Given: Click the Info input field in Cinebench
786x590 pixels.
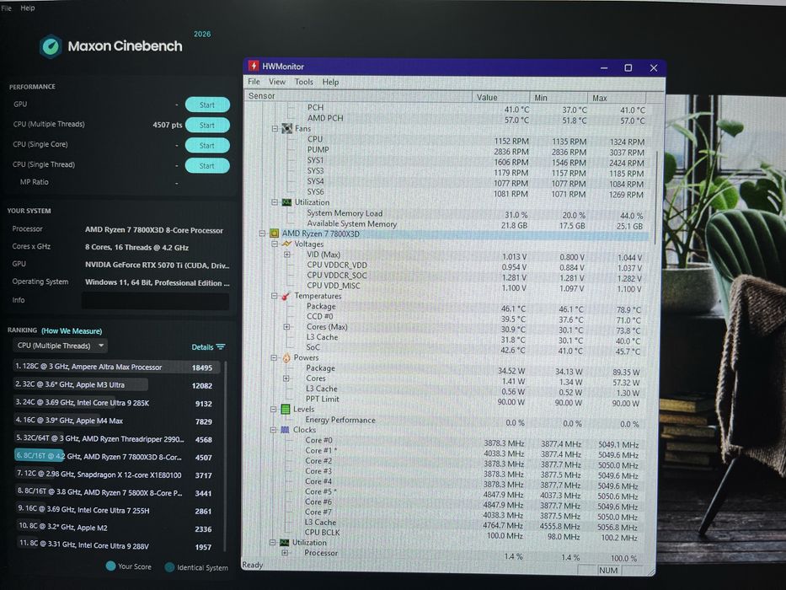Looking at the screenshot, I should tap(155, 301).
